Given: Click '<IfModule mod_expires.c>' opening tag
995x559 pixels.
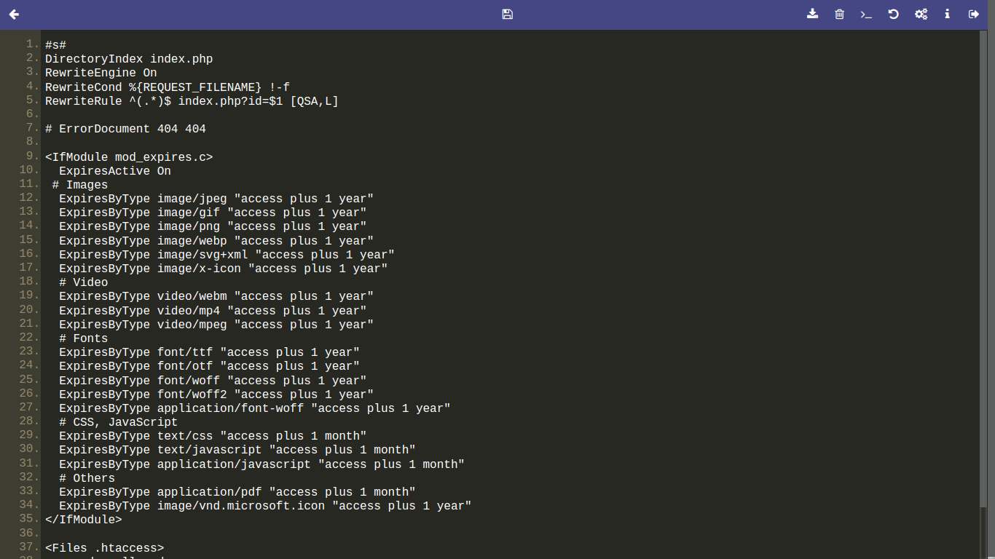Looking at the screenshot, I should [129, 157].
